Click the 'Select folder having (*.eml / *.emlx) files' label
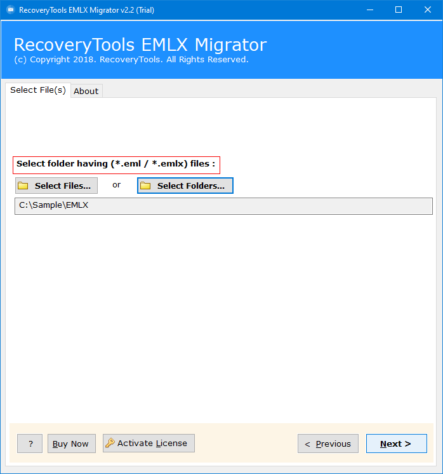 click(116, 164)
